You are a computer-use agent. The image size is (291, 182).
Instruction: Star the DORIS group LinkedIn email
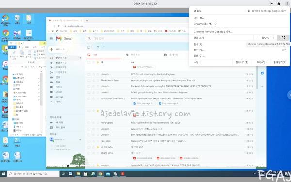click(93, 93)
